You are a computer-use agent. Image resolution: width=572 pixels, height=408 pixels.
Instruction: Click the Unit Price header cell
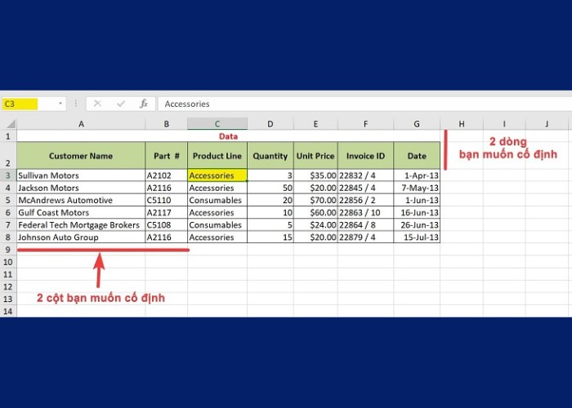click(x=315, y=156)
